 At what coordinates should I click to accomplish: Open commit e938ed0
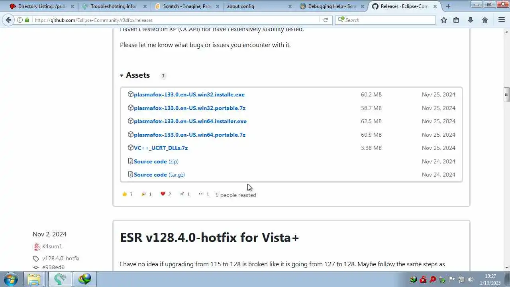[53, 267]
